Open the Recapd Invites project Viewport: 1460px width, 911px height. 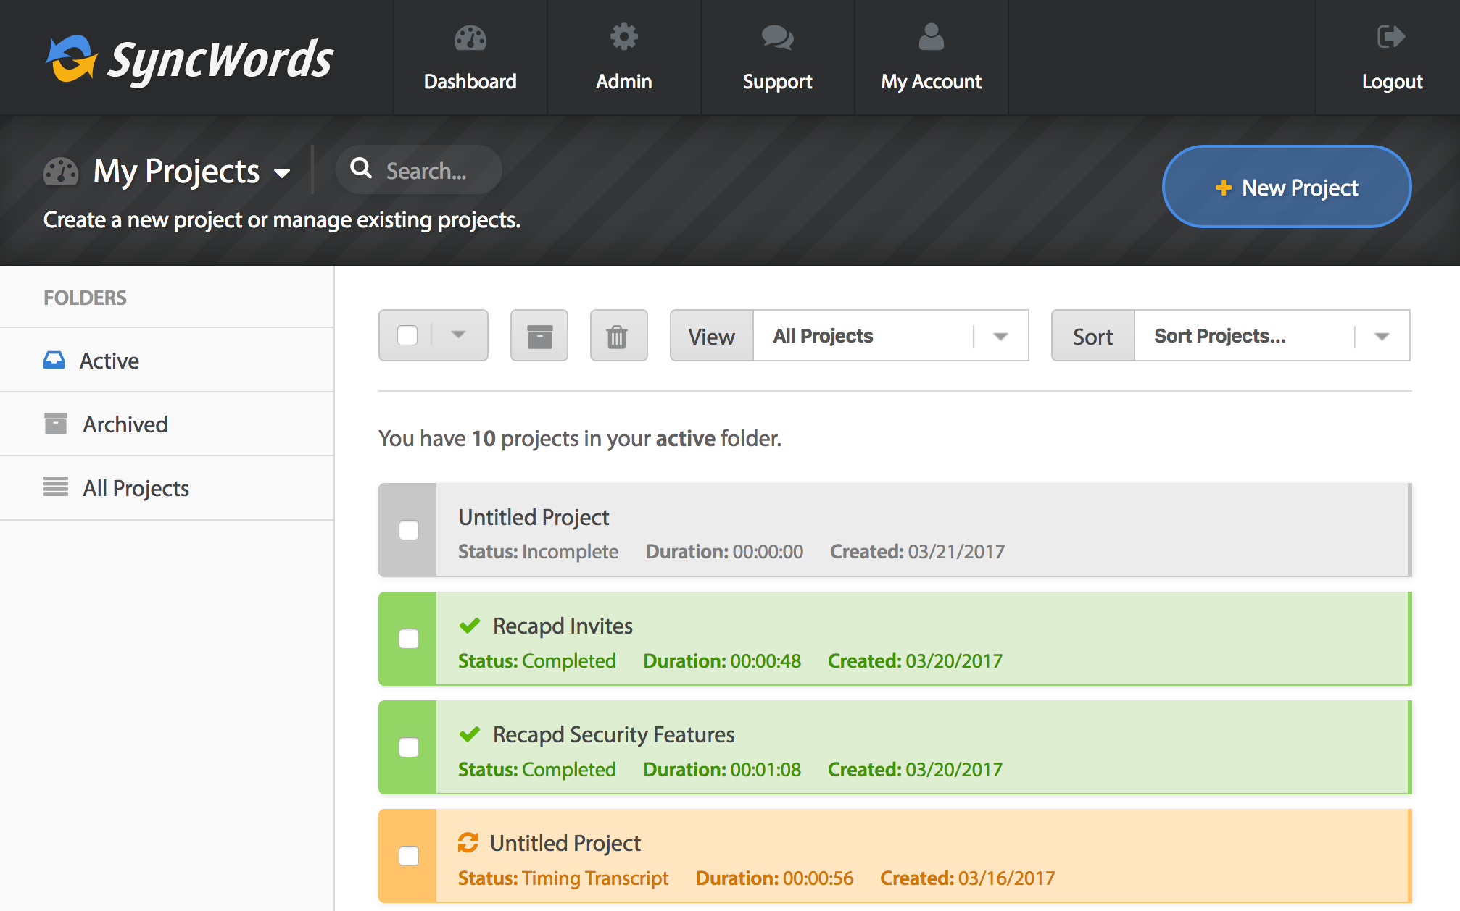coord(563,626)
